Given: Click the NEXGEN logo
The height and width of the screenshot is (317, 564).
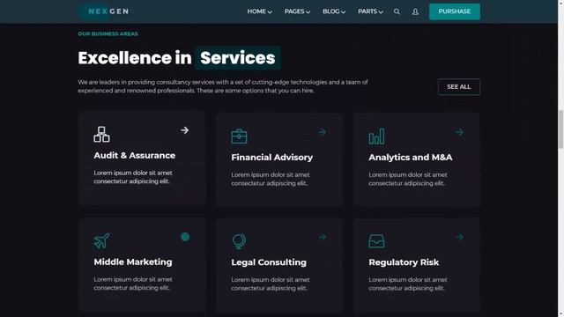Looking at the screenshot, I should click(104, 11).
